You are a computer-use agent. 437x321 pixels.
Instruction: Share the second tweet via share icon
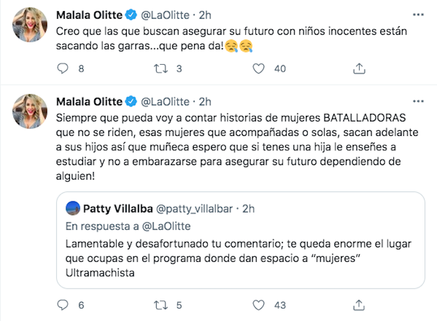359,305
